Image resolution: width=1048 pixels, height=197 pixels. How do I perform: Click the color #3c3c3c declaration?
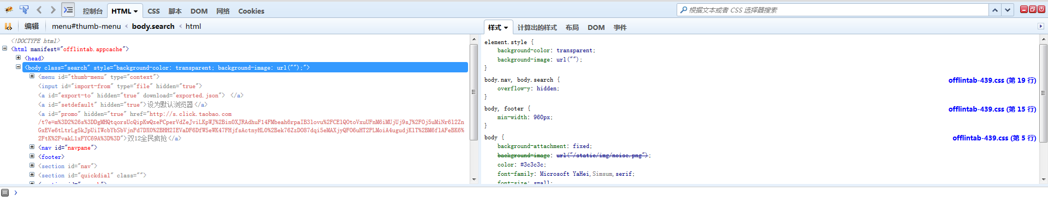point(522,165)
